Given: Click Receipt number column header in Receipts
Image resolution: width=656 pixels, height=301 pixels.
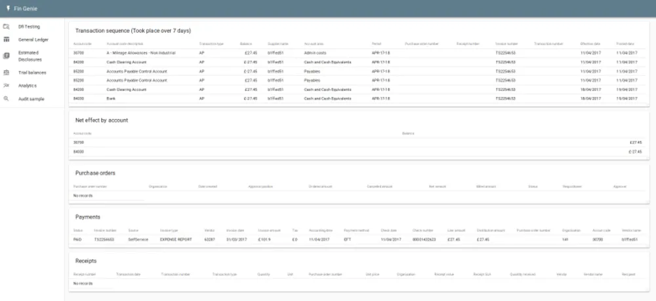Looking at the screenshot, I should [x=85, y=274].
